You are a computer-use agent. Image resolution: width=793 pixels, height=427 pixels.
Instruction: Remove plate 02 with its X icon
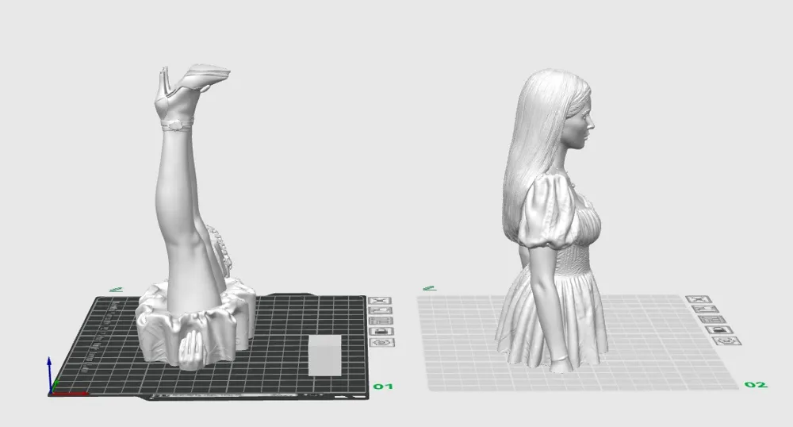[x=699, y=299]
